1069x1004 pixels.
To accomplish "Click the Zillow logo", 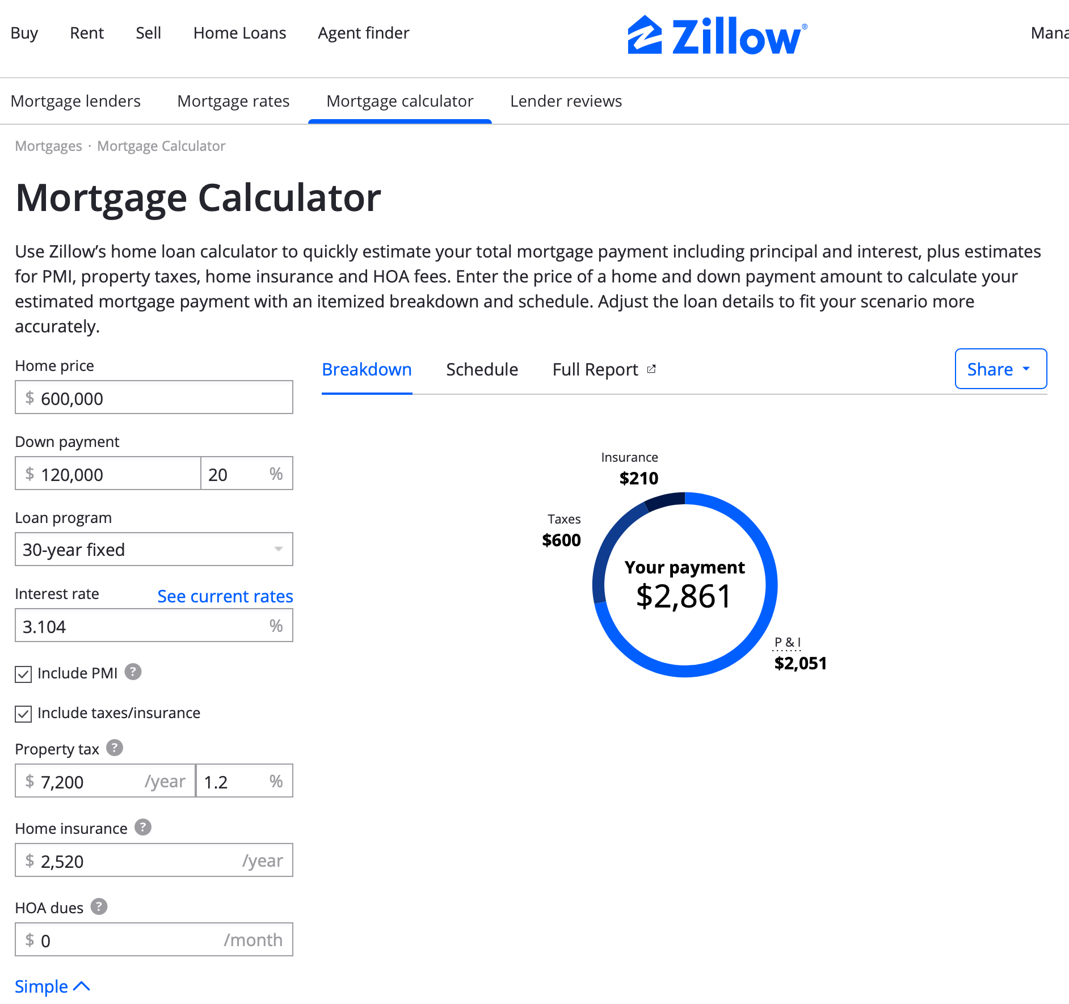I will point(717,35).
